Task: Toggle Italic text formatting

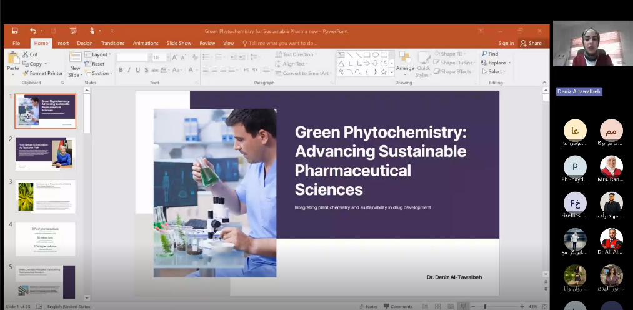Action: 129,70
